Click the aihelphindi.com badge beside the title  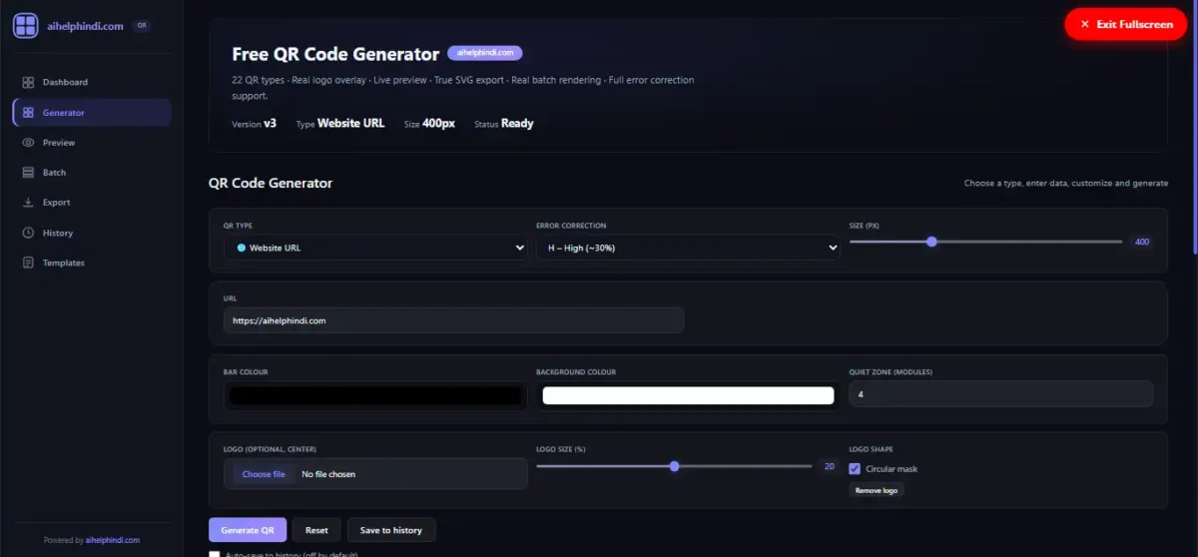(485, 53)
